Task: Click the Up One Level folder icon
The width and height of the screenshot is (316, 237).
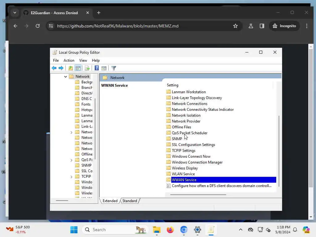Action: click(70, 68)
